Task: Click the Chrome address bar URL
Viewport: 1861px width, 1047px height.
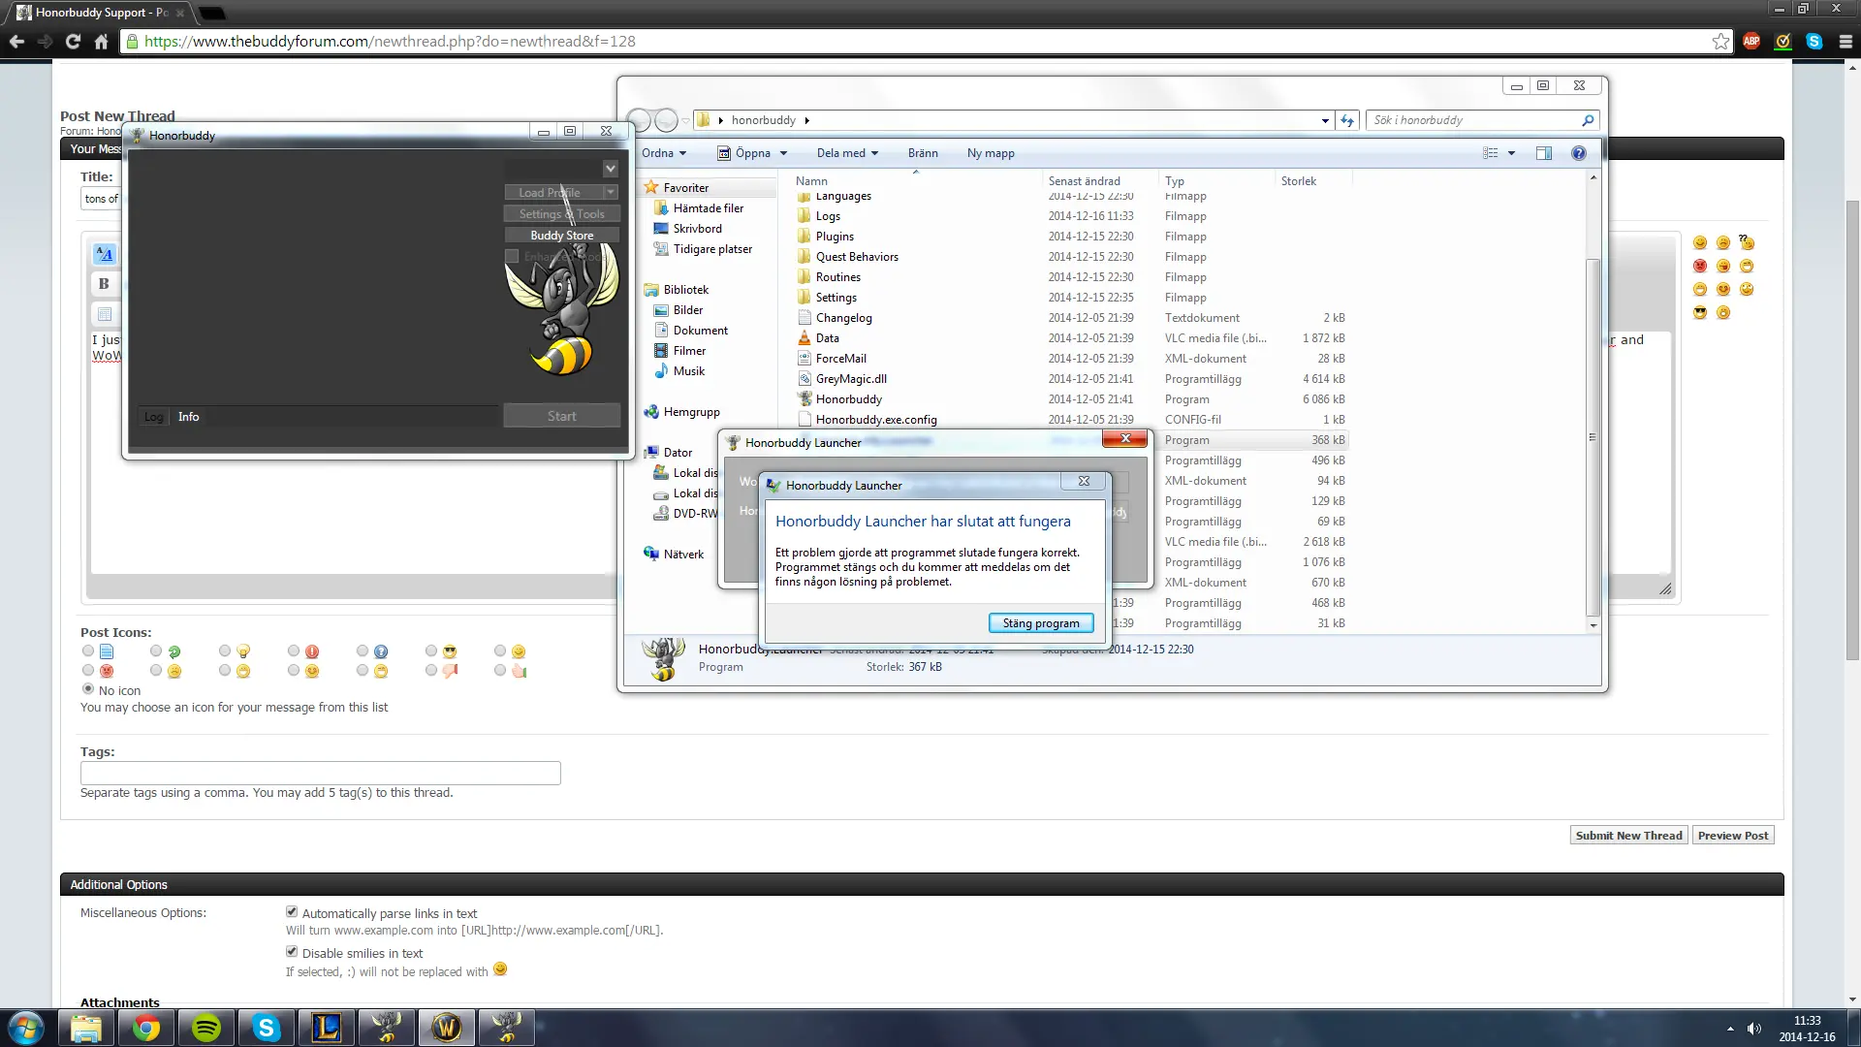Action: pyautogui.click(x=390, y=41)
